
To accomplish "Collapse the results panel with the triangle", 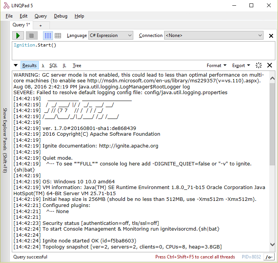I will point(16,65).
